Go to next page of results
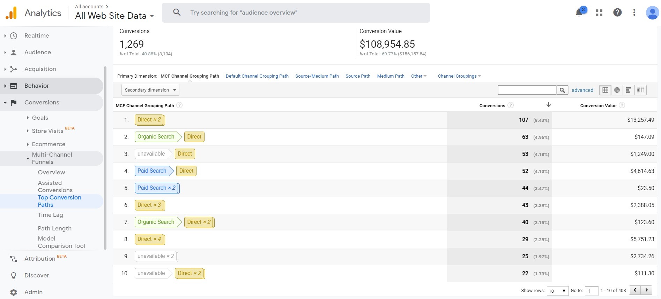This screenshot has width=661, height=299. coord(646,290)
